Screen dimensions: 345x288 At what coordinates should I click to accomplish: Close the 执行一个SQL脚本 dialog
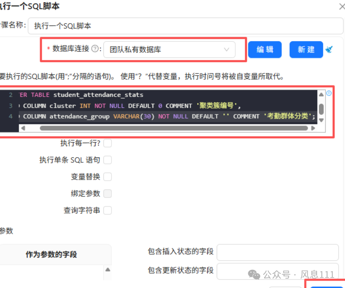click(342, 7)
